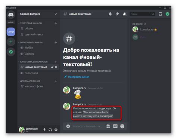The width and height of the screenshot is (177, 139).
Task: Open the Nitro gift icon
Action: 108,126
